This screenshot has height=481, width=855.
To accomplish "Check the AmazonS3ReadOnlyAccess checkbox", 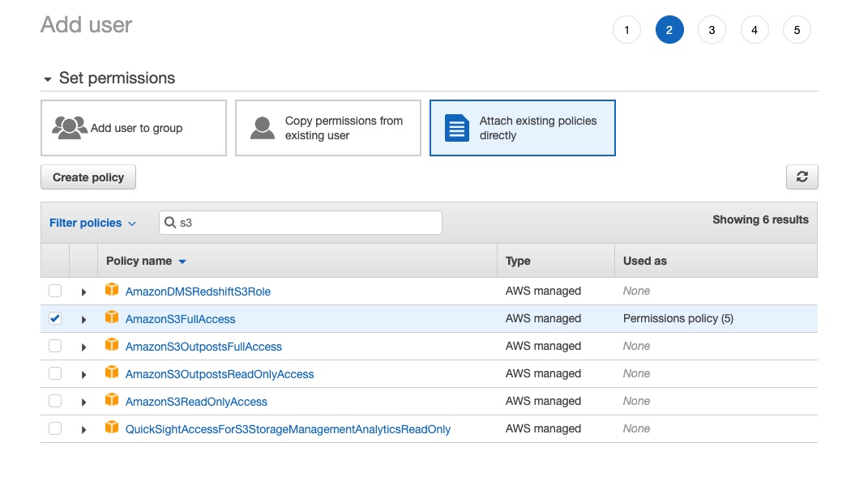I will (55, 401).
